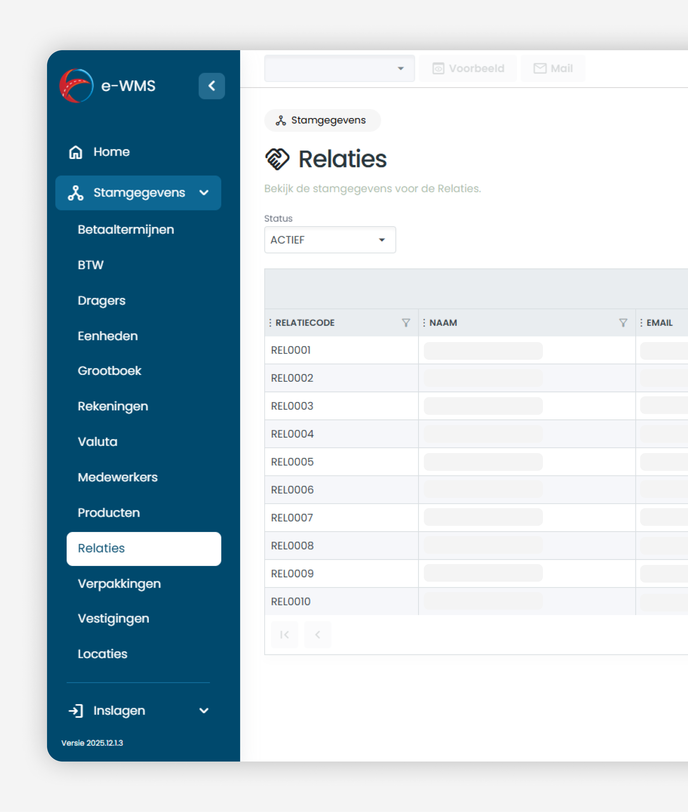The image size is (688, 812).
Task: Go to first page pagination button
Action: [x=284, y=635]
